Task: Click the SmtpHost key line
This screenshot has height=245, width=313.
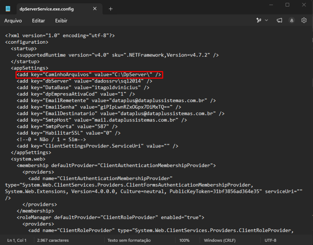Action: 102,120
